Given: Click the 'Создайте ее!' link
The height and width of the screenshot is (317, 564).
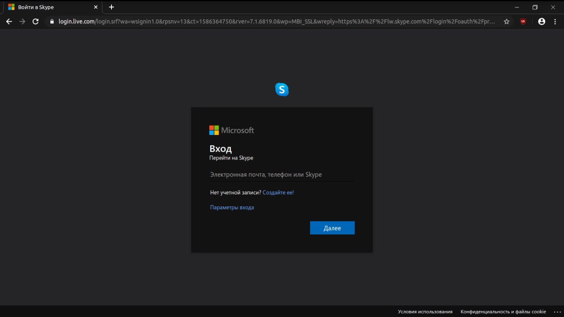Looking at the screenshot, I should pos(278,193).
